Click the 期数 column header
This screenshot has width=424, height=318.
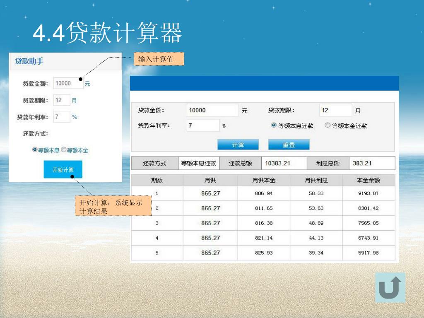157,180
